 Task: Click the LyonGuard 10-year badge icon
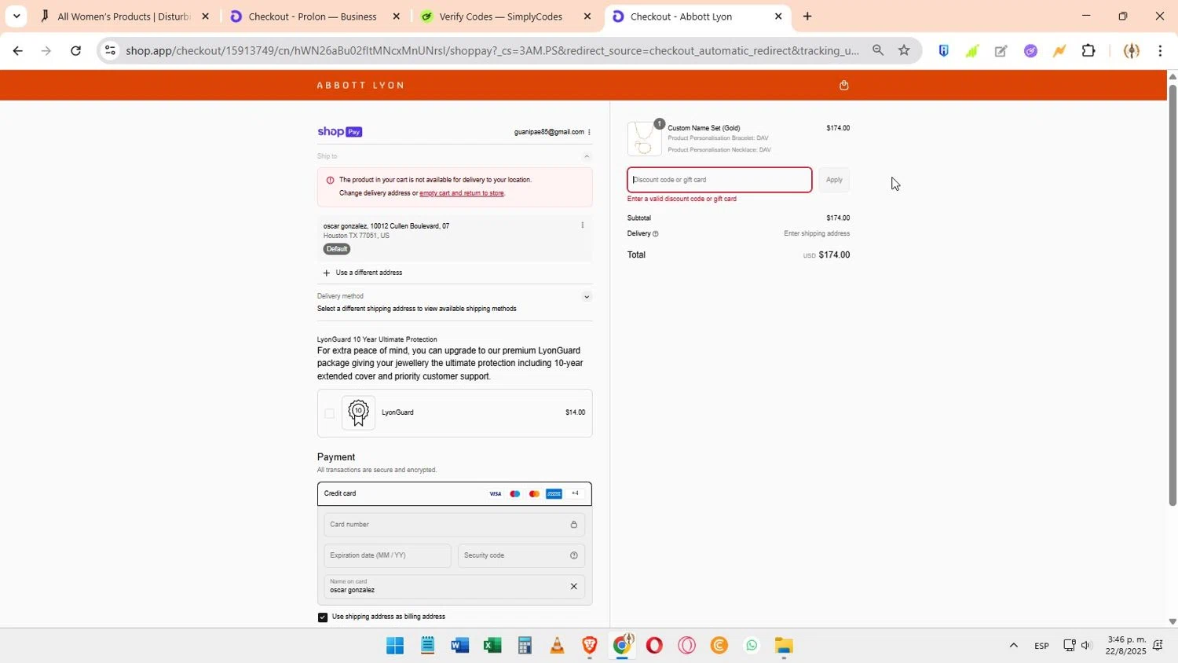(x=358, y=412)
